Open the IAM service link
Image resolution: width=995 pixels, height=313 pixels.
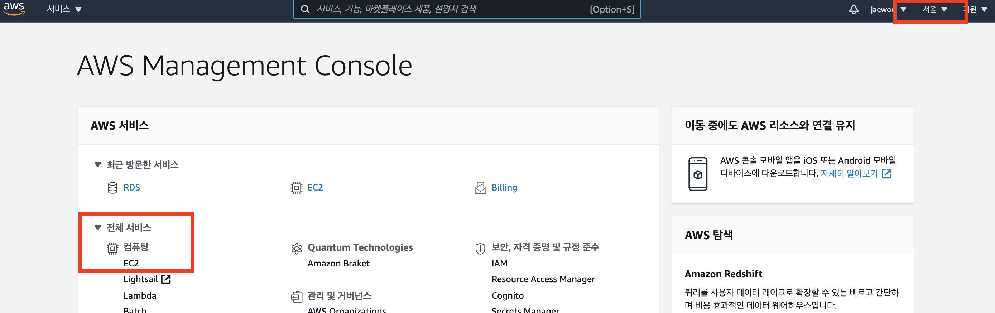point(499,264)
